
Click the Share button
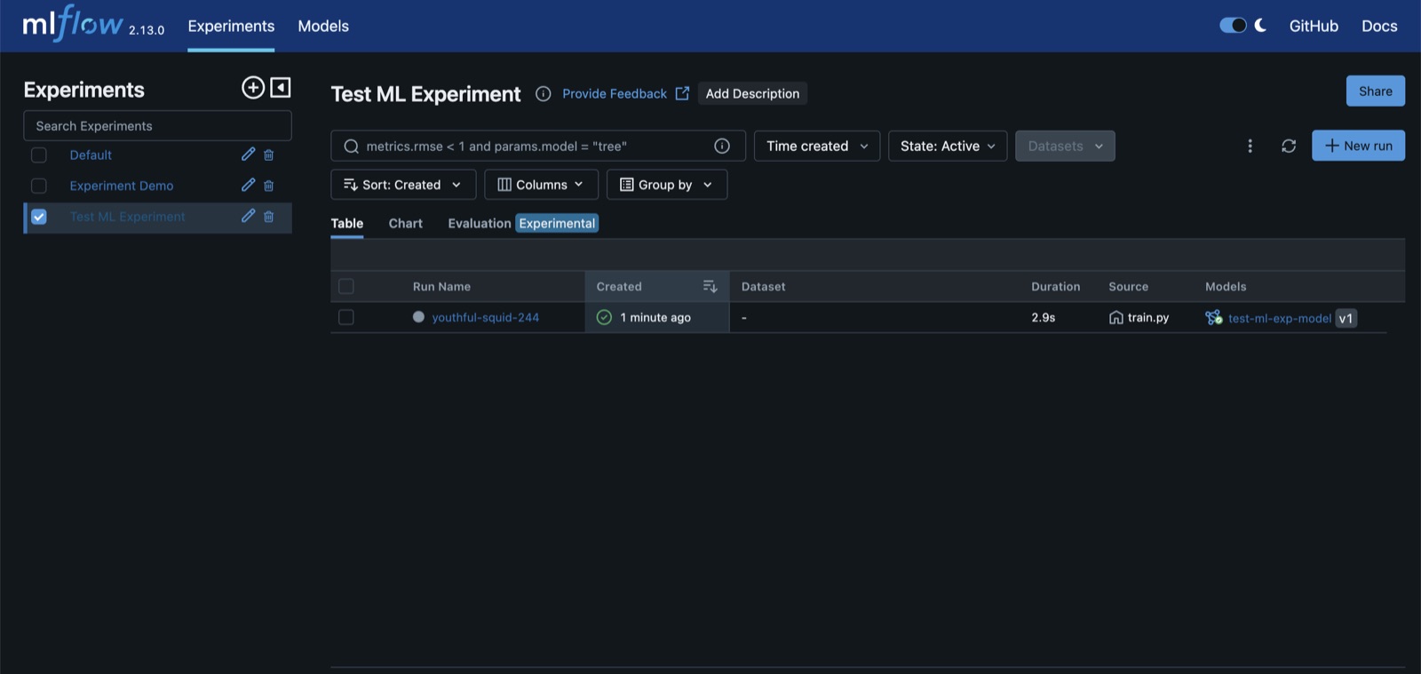pos(1376,91)
